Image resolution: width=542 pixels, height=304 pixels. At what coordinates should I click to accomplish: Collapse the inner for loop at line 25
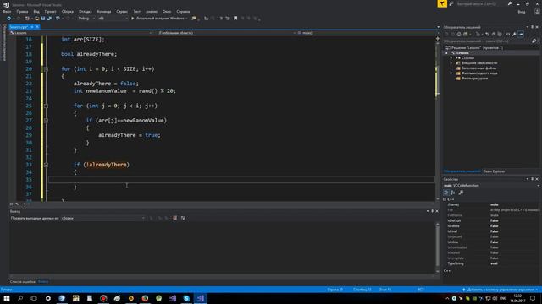[x=47, y=106]
